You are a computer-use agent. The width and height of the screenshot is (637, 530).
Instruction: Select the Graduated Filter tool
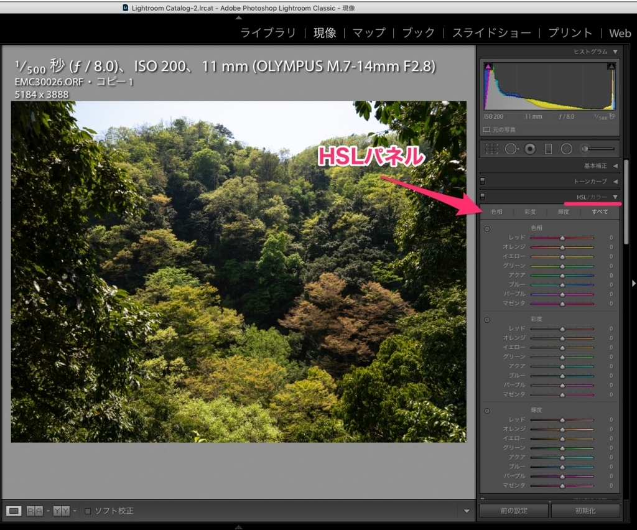point(548,149)
